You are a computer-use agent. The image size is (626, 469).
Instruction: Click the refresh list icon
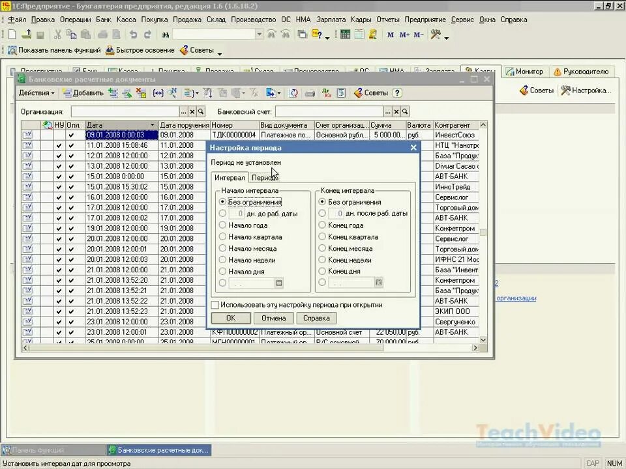click(x=294, y=93)
